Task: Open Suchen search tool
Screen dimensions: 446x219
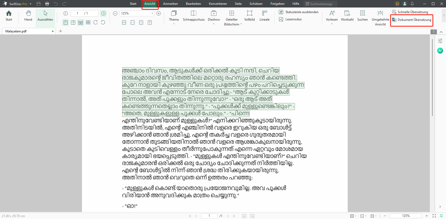Action: click(362, 16)
